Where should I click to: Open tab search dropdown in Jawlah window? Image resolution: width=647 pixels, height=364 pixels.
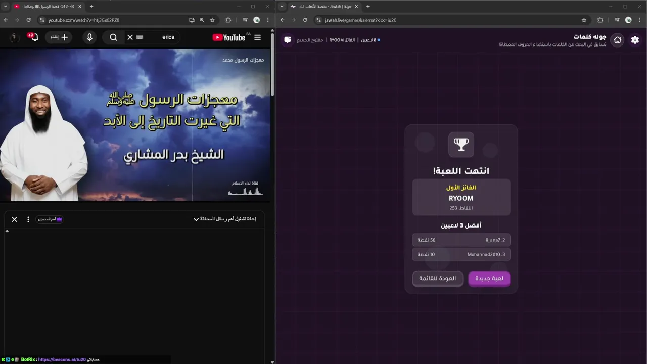(x=282, y=7)
